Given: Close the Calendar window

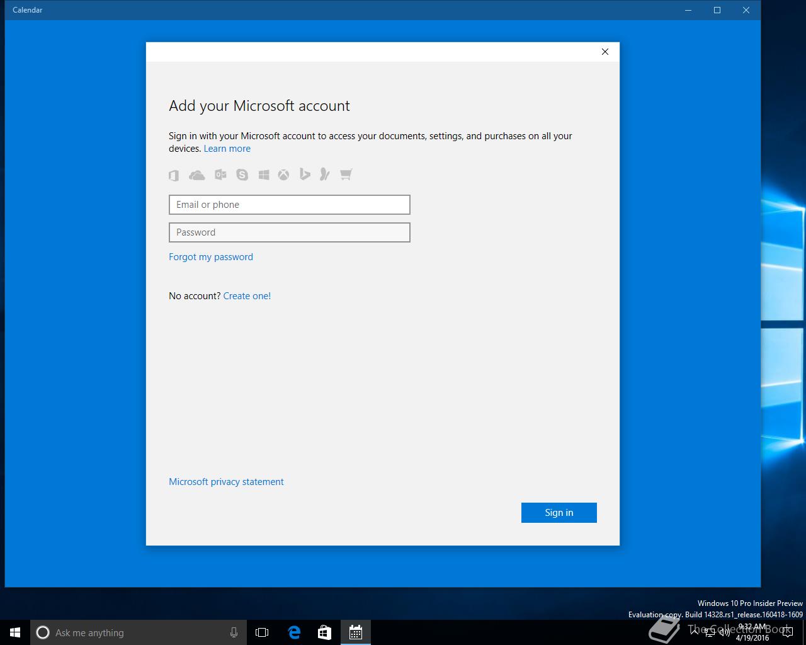Looking at the screenshot, I should pos(746,10).
